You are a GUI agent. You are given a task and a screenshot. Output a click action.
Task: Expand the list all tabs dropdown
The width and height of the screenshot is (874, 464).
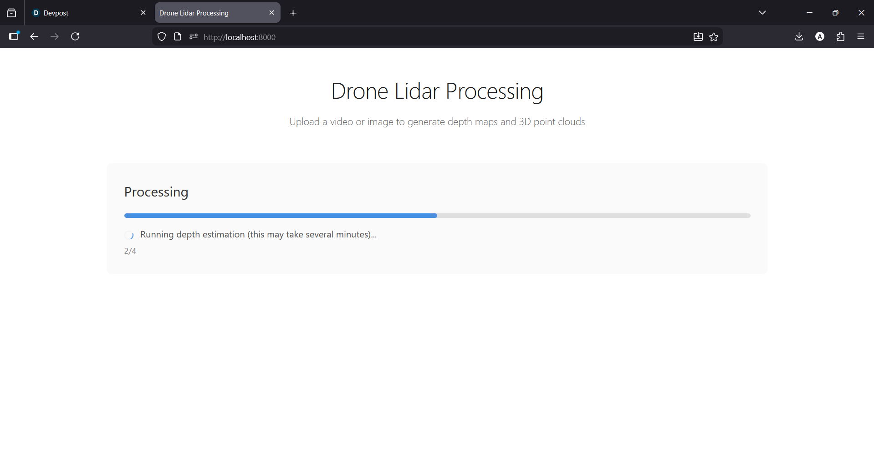(x=762, y=13)
